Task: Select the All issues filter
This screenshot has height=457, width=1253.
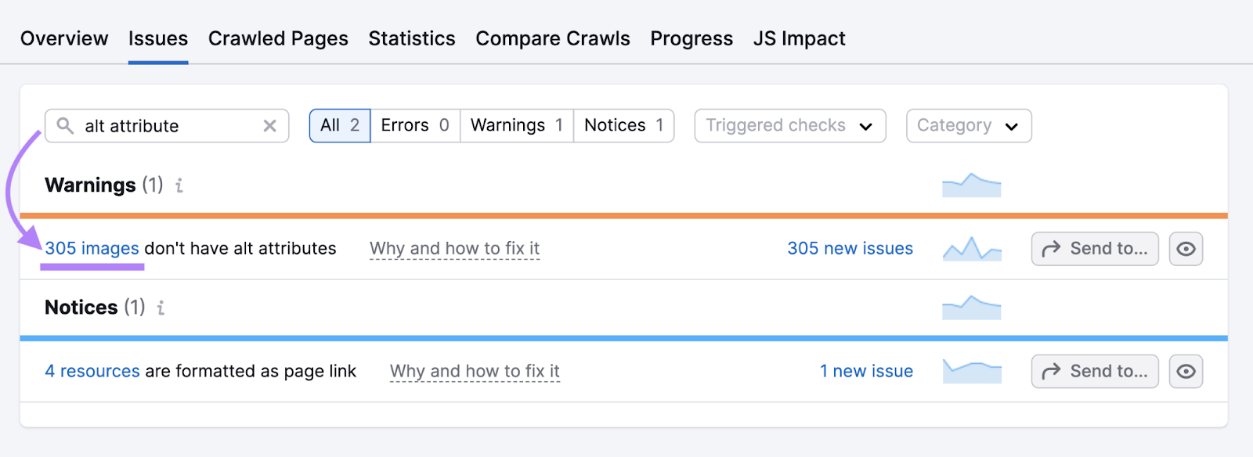Action: click(338, 125)
